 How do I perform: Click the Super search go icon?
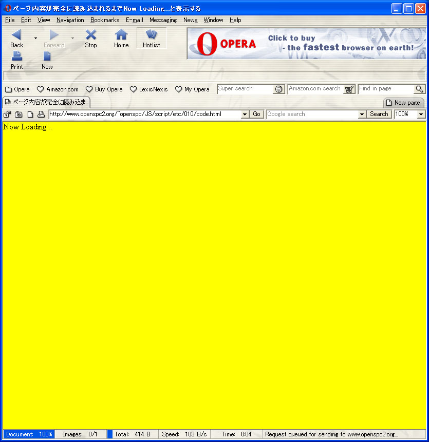(278, 89)
